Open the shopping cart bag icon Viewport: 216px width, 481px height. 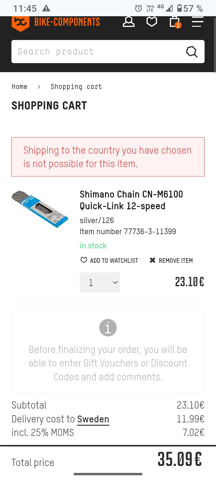coord(175,22)
